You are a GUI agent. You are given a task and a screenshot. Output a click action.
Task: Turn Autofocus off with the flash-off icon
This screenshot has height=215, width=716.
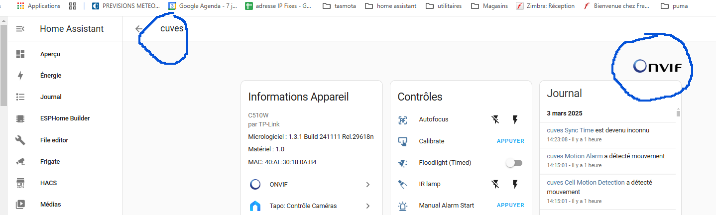(x=495, y=119)
